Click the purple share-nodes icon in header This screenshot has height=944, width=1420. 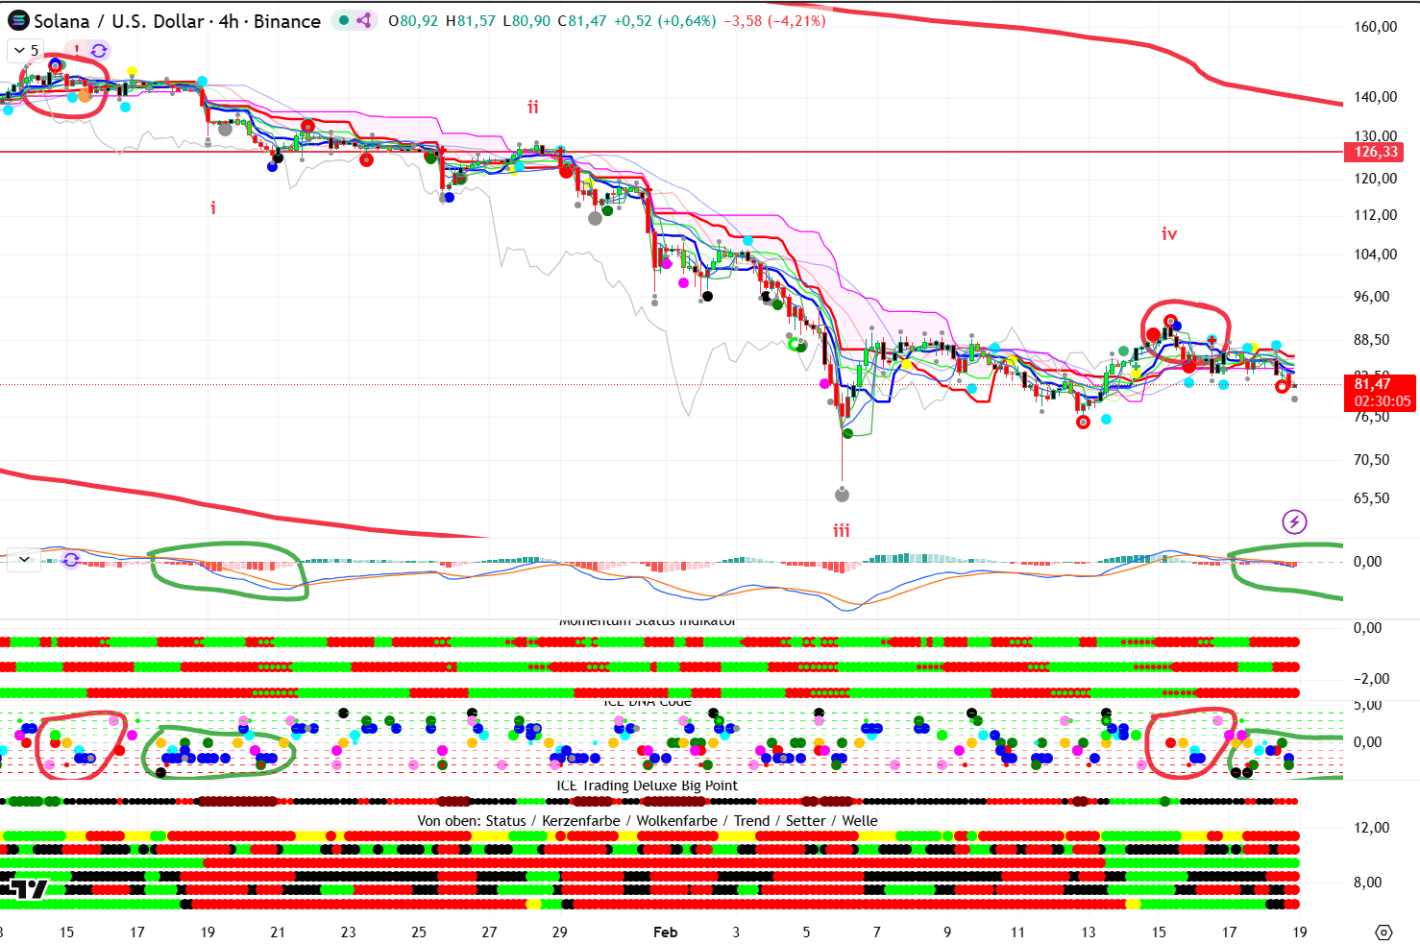[363, 21]
